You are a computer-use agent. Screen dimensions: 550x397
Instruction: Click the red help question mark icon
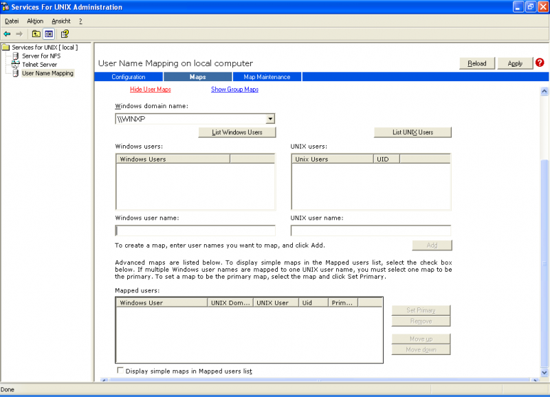coord(540,63)
